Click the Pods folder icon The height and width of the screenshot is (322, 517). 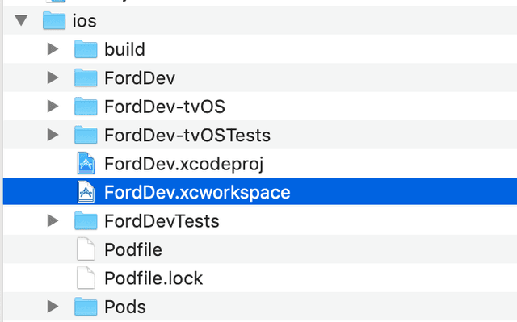86,307
